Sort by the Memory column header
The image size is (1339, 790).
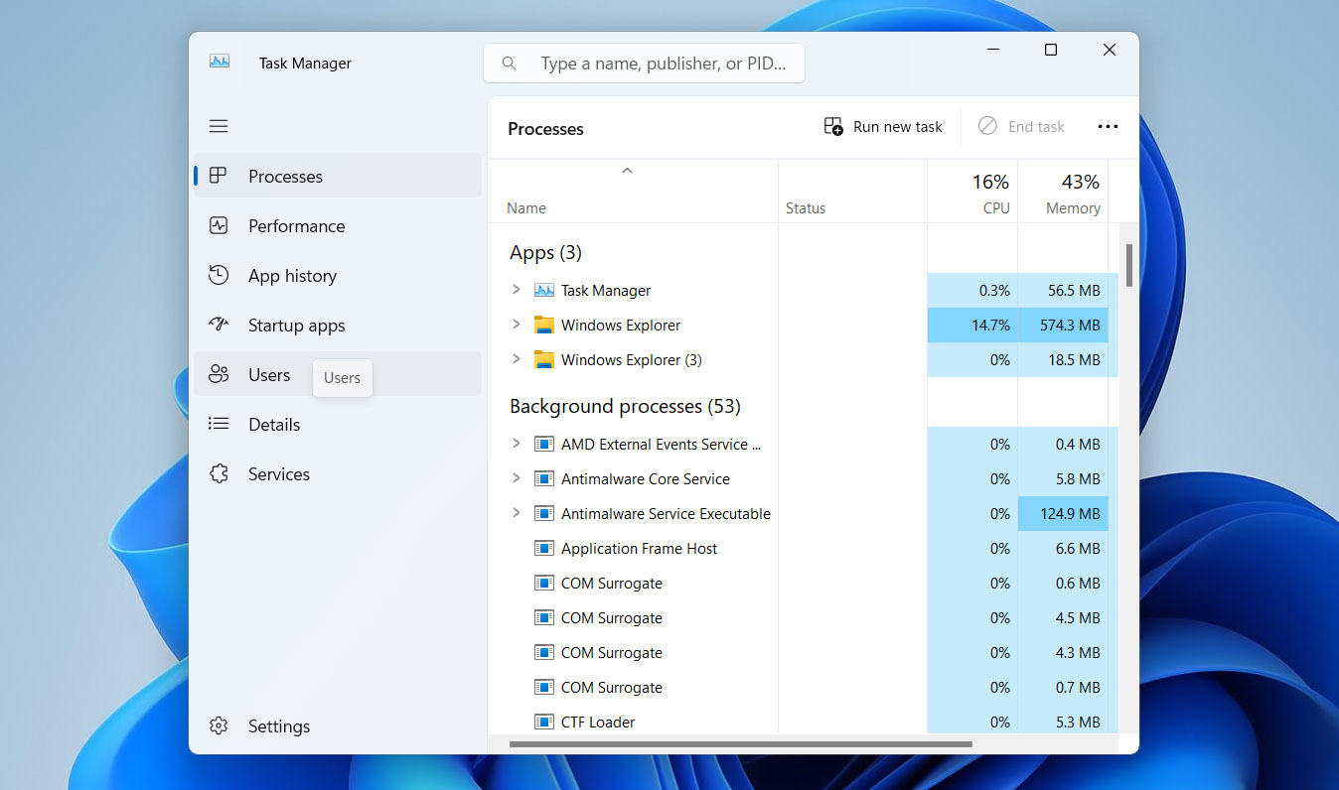(1063, 191)
